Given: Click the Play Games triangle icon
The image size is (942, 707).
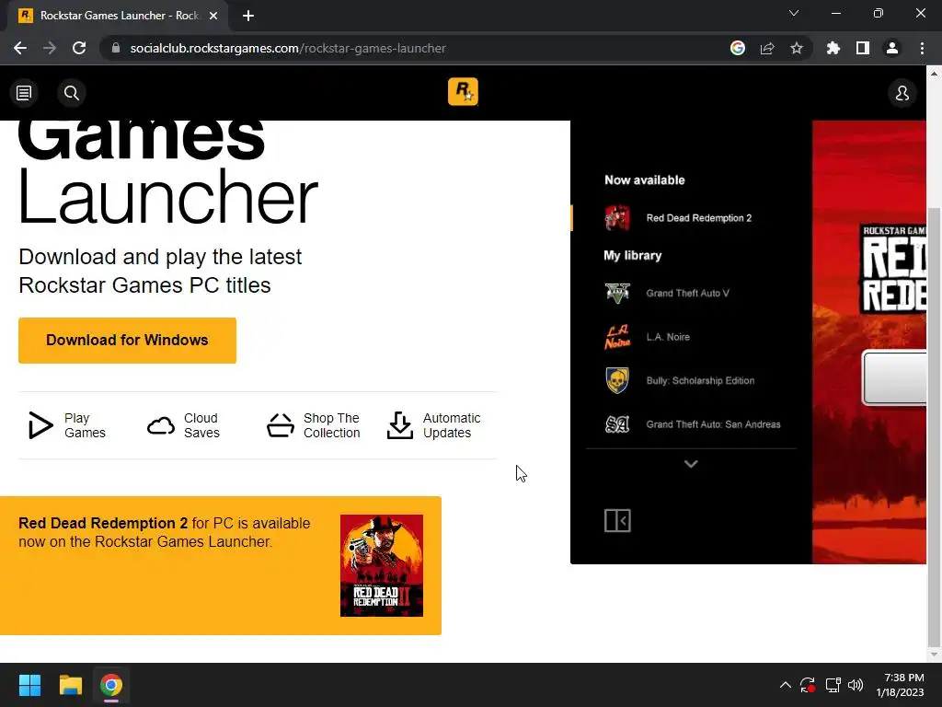Looking at the screenshot, I should click(x=40, y=425).
